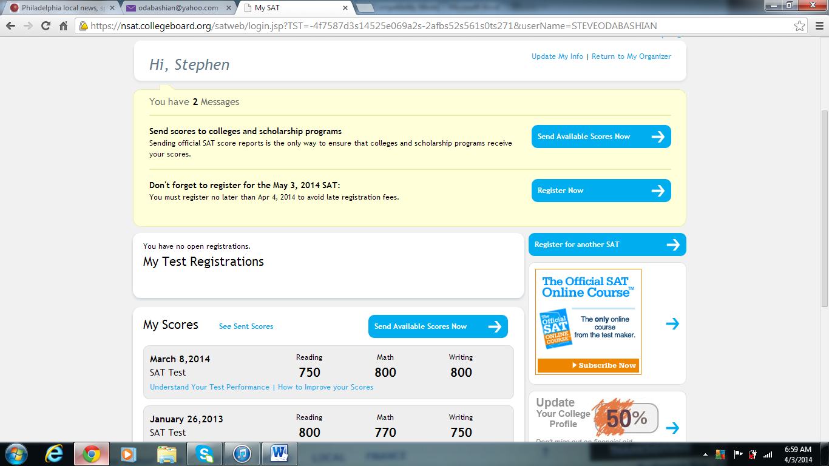Close the Philadelphia local news tab
The width and height of the screenshot is (829, 466).
112,8
